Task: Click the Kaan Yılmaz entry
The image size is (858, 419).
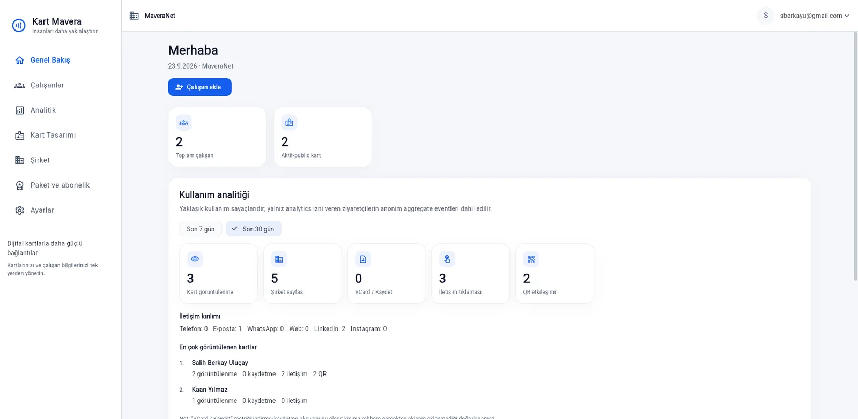Action: click(210, 390)
